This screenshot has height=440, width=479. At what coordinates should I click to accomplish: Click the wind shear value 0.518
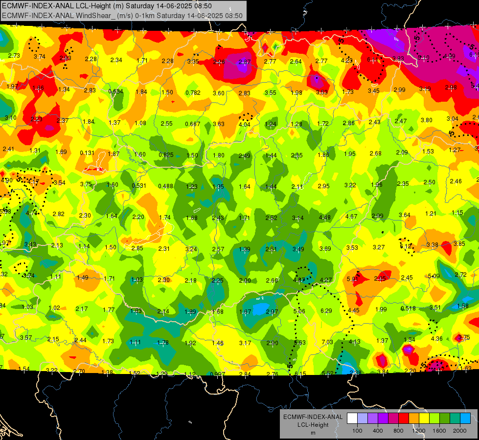[x=409, y=308]
